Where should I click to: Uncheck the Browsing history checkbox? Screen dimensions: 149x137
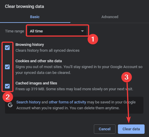click(7, 48)
